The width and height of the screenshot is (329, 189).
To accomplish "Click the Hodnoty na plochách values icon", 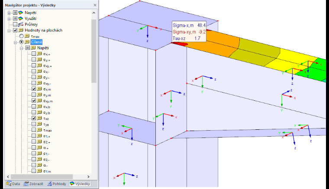I will pos(21,30).
